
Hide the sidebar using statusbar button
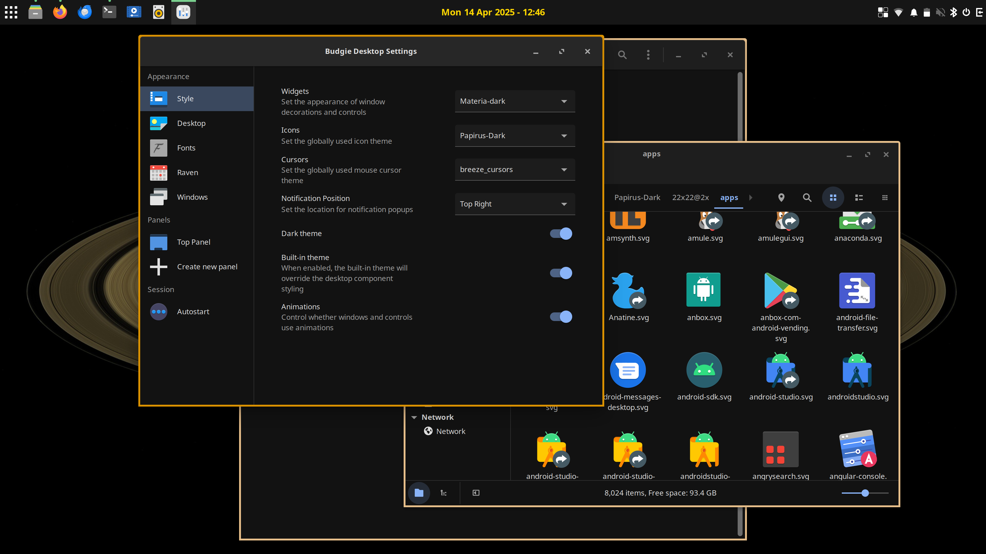click(x=476, y=493)
